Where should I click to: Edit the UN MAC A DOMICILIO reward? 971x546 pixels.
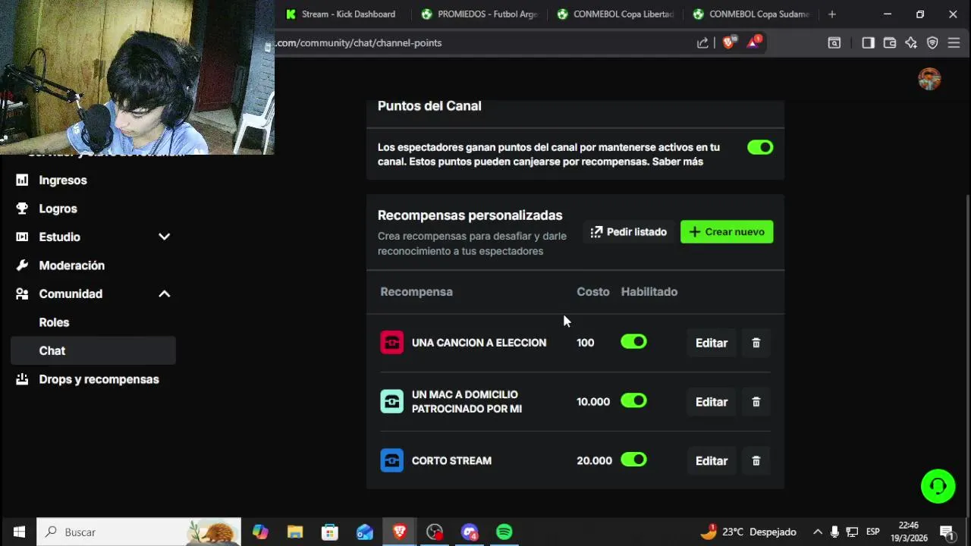coord(712,402)
